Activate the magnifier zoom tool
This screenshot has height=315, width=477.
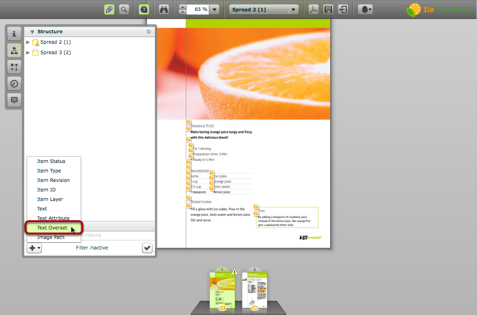point(124,9)
